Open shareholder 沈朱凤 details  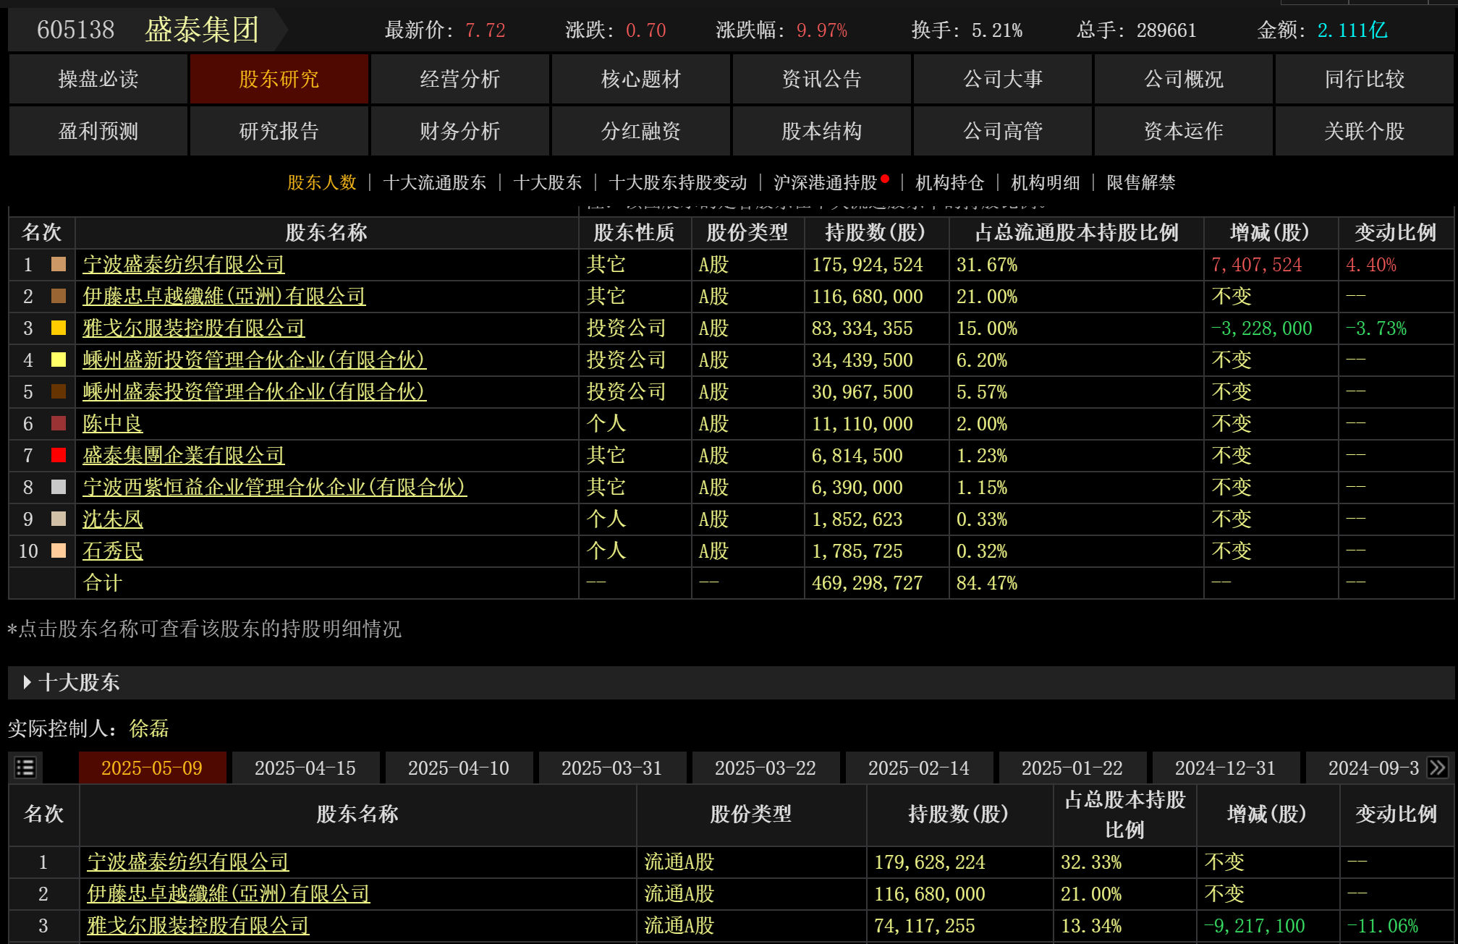point(113,519)
